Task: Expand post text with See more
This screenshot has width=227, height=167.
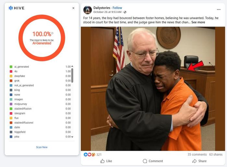Action: [x=198, y=22]
